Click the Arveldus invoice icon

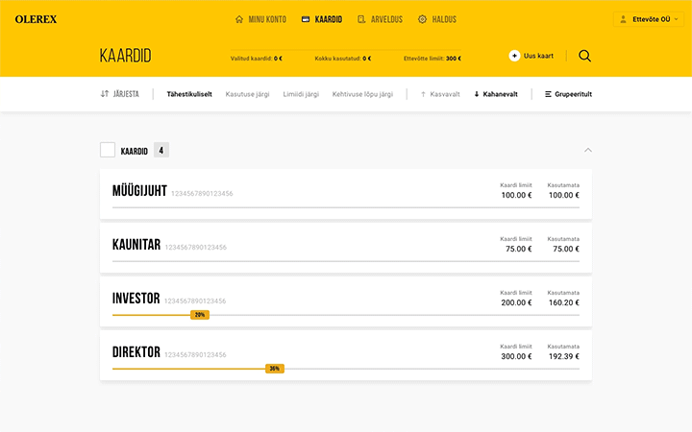coord(361,19)
